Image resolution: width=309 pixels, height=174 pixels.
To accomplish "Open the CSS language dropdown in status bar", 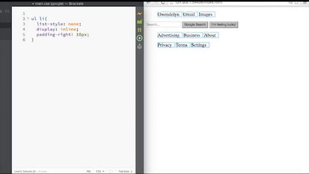I will (100, 171).
